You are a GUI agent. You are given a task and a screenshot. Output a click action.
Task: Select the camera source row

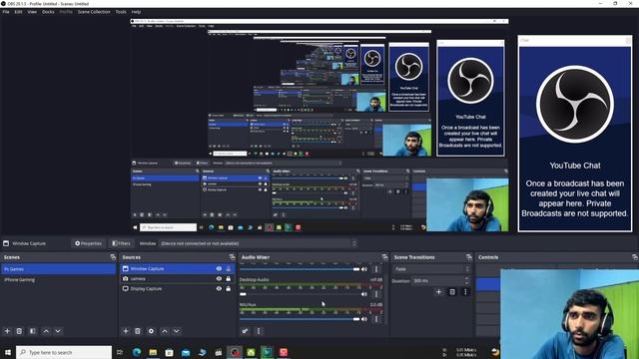point(178,279)
